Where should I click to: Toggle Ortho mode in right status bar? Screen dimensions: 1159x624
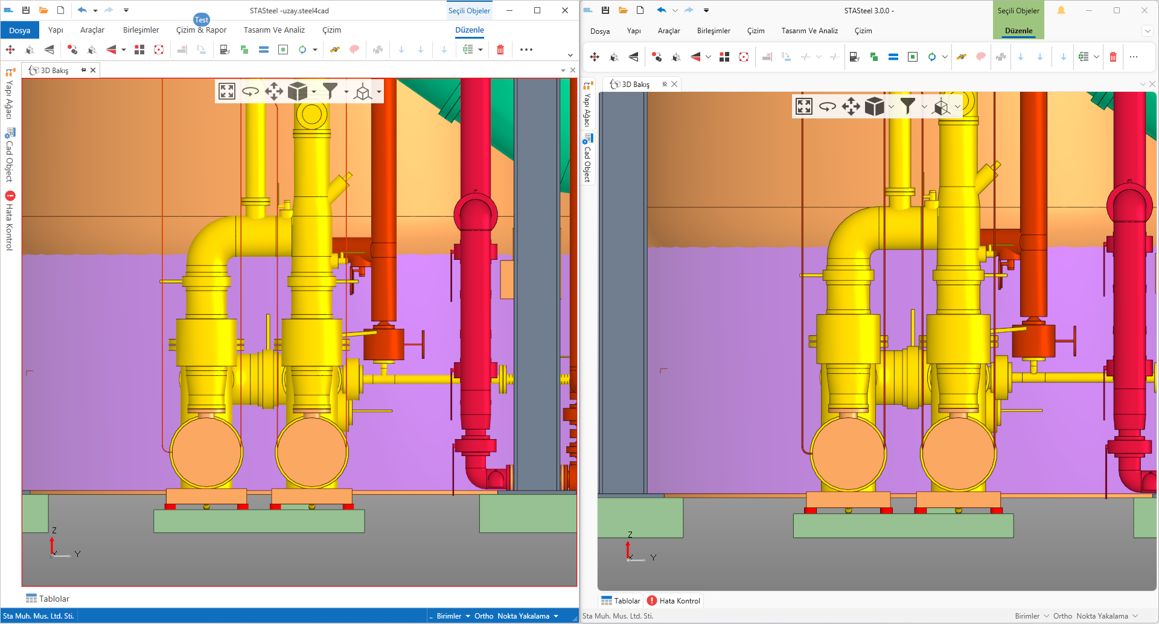pos(1062,616)
